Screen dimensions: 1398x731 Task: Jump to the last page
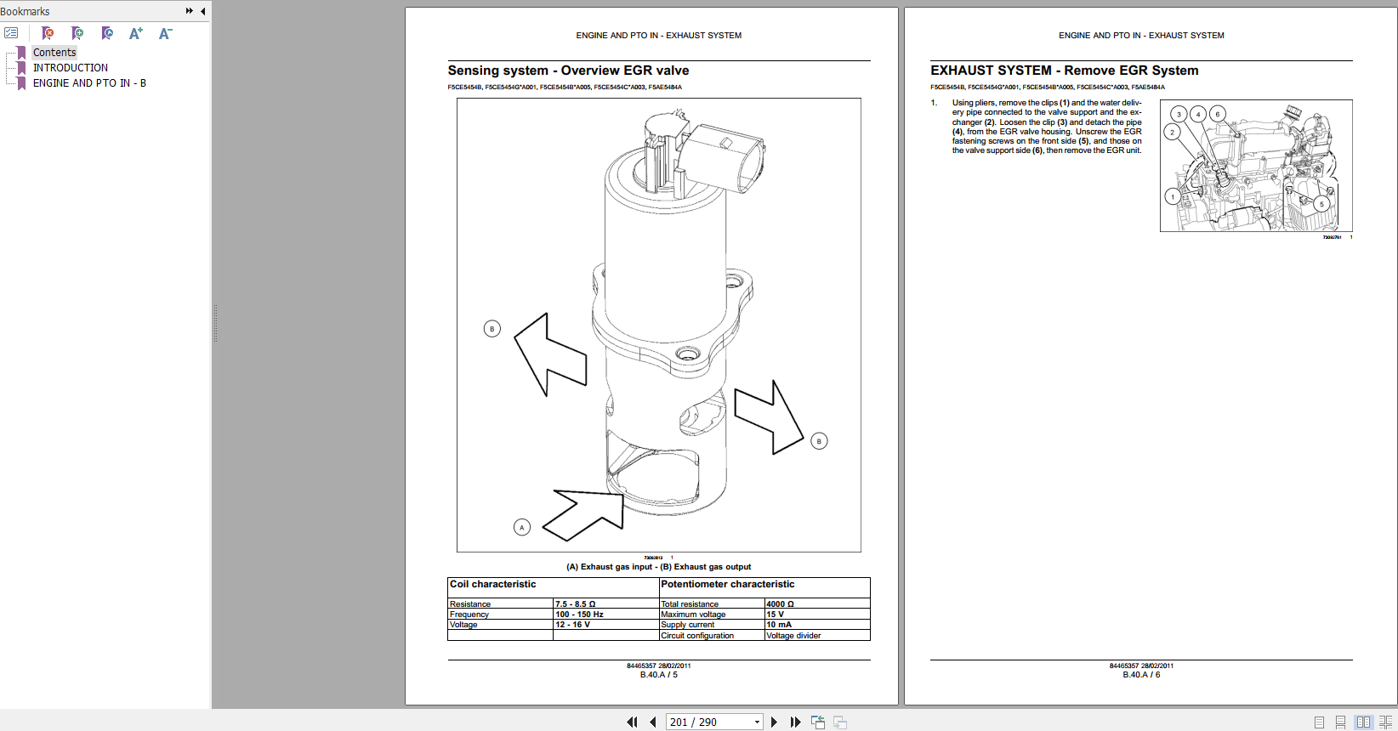coord(795,722)
